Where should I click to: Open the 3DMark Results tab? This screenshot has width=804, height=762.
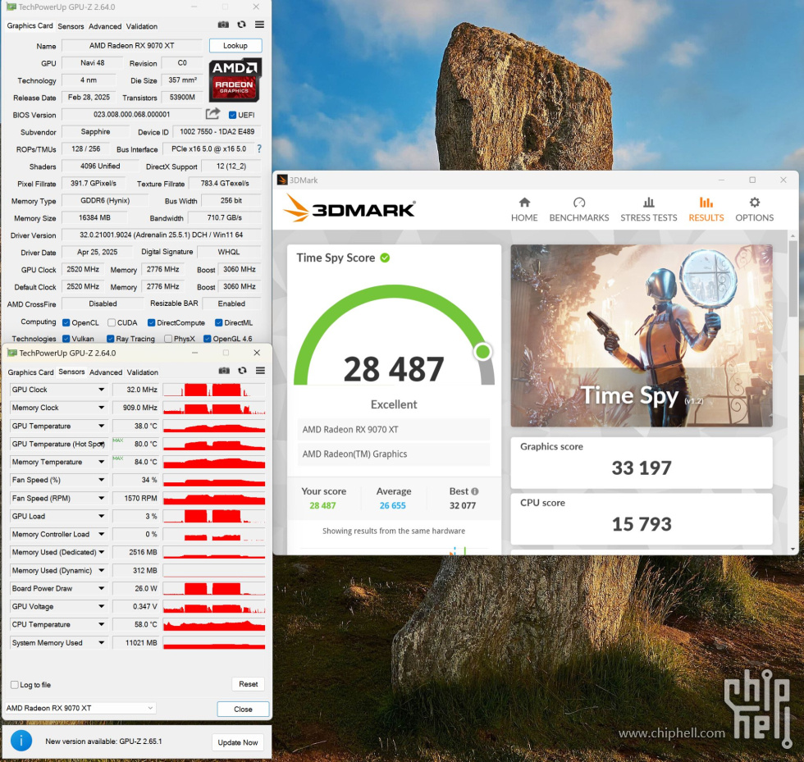click(706, 209)
